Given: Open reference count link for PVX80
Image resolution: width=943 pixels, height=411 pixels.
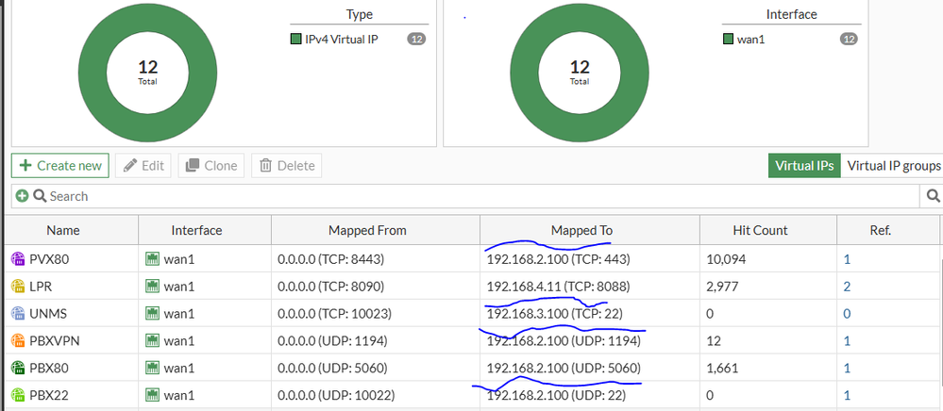Looking at the screenshot, I should [847, 259].
